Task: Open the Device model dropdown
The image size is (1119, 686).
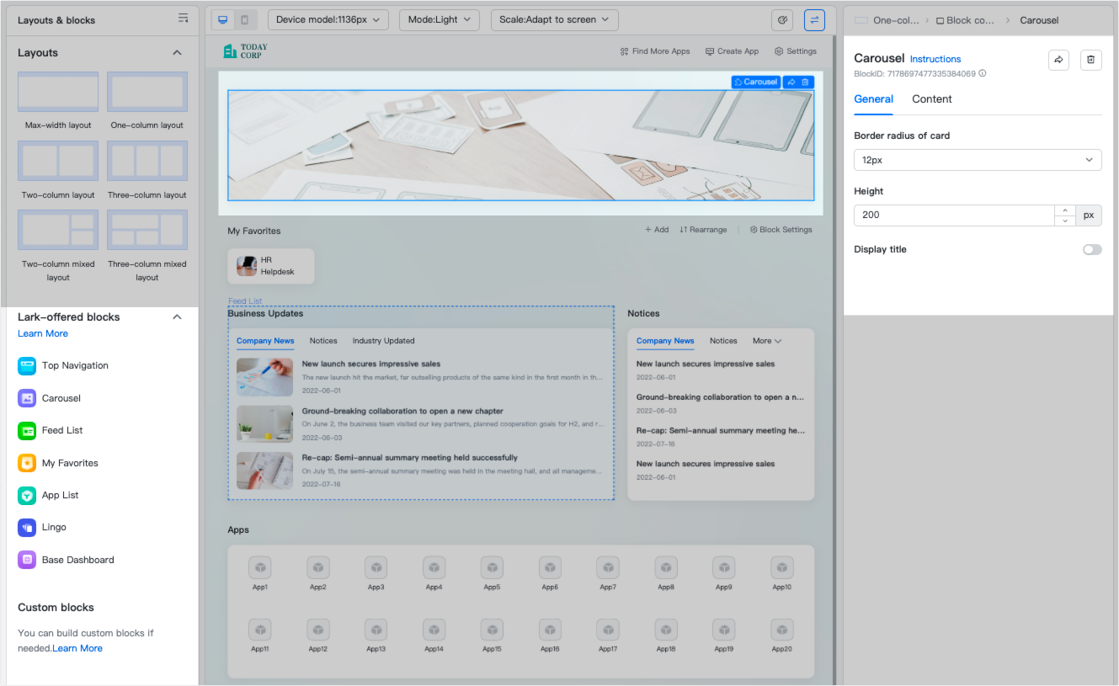Action: click(x=328, y=19)
